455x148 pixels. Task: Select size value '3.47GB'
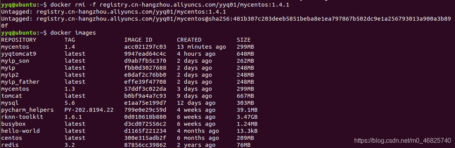pyautogui.click(x=247, y=116)
